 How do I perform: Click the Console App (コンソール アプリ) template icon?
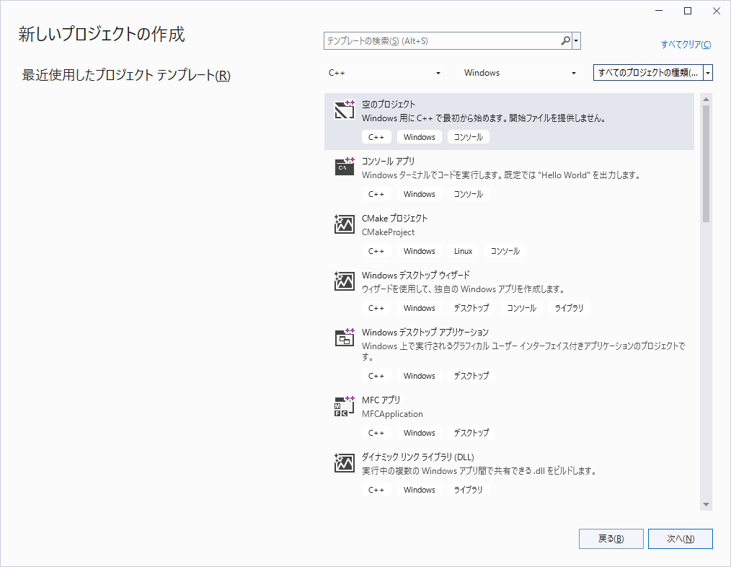[345, 167]
